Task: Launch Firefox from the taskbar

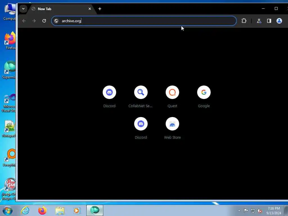Action: [42, 210]
